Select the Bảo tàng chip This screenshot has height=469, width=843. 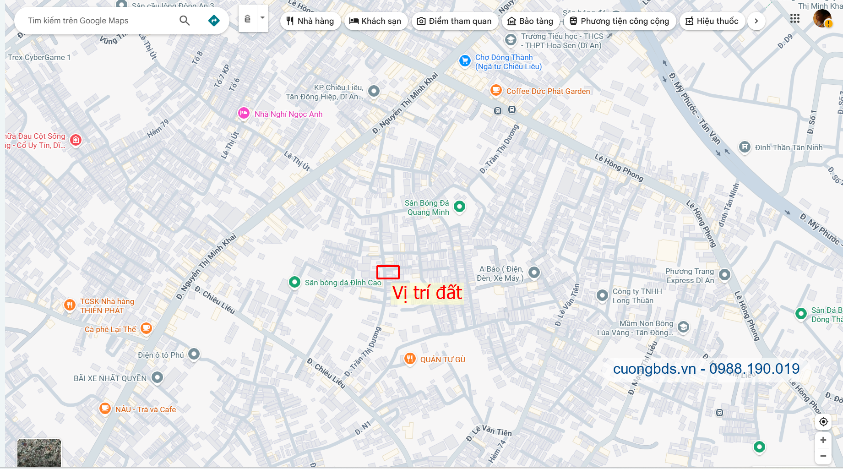click(530, 21)
